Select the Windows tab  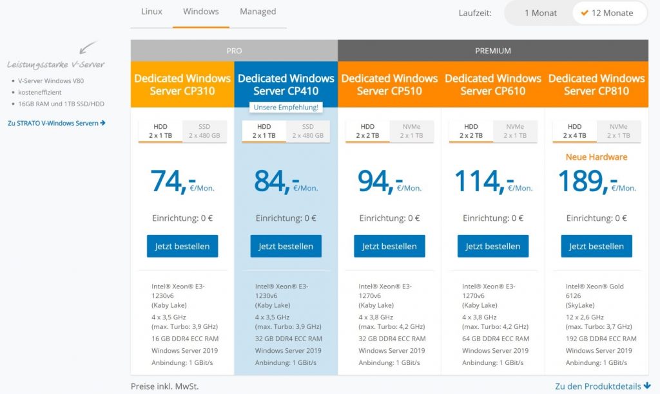(201, 12)
